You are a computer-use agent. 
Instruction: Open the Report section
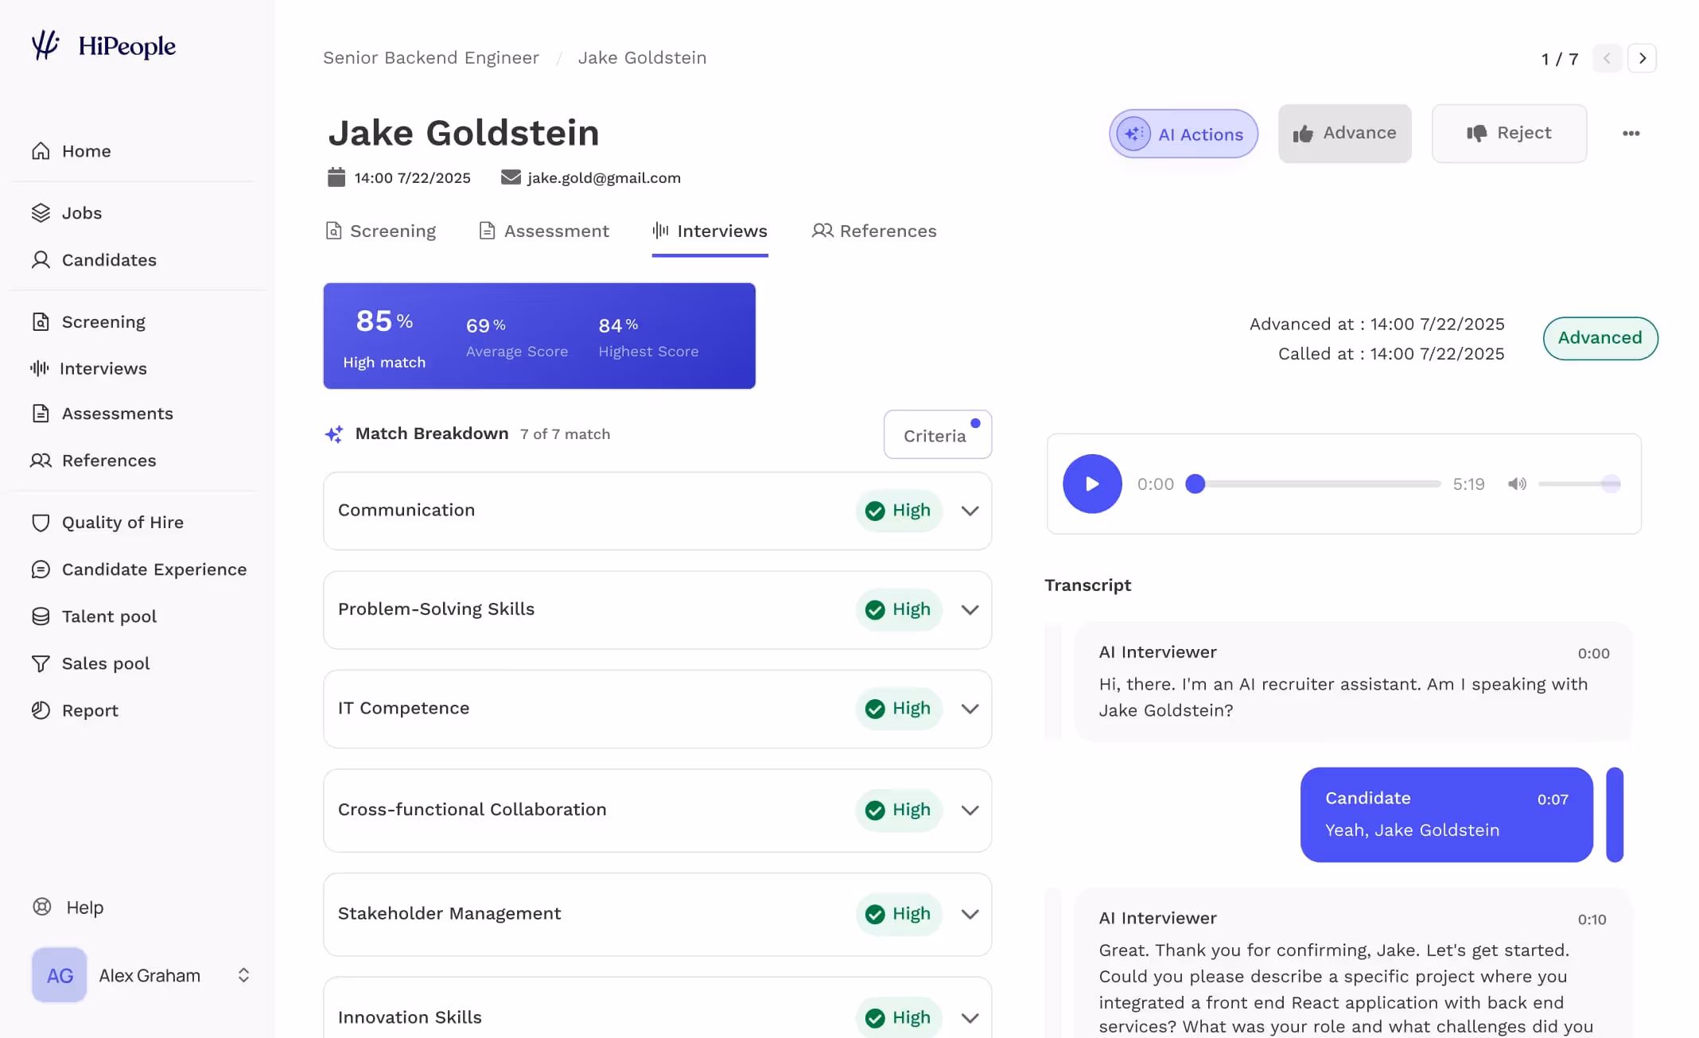coord(90,709)
